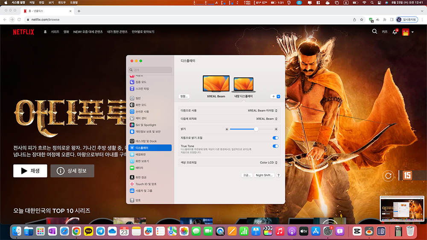Click the Netflix profile avatar
427x240 pixels.
click(406, 32)
